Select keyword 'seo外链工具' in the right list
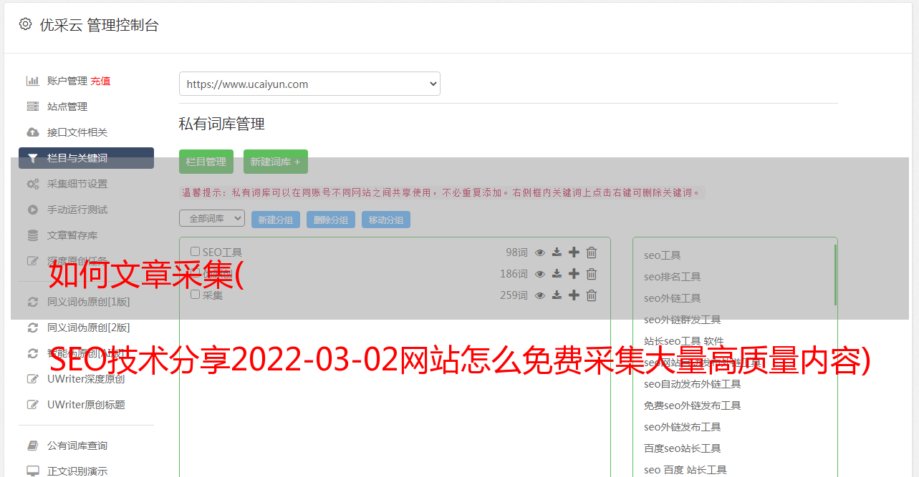919x477 pixels. [673, 298]
